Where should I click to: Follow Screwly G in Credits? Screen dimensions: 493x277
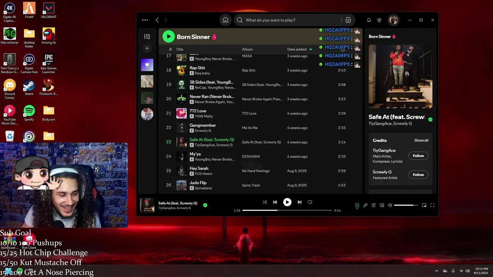[x=418, y=175]
